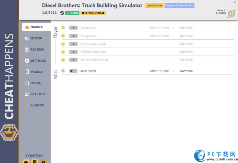
Task: Activate the Perfect Scrap Quality play button
Action: [x=73, y=44]
